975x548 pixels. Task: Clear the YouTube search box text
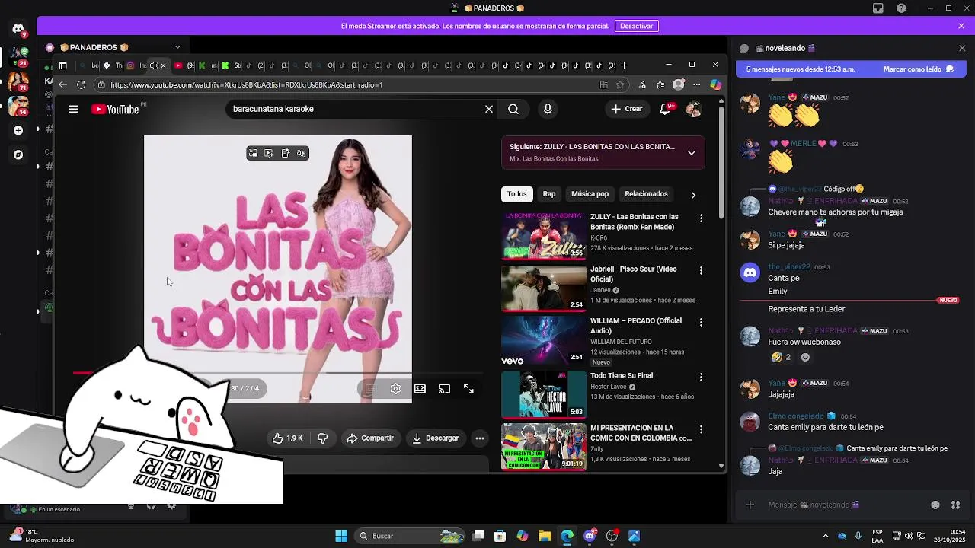click(x=489, y=109)
